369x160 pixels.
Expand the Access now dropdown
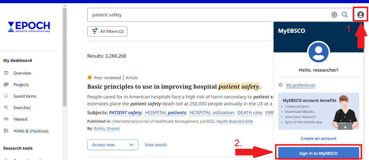112,145
